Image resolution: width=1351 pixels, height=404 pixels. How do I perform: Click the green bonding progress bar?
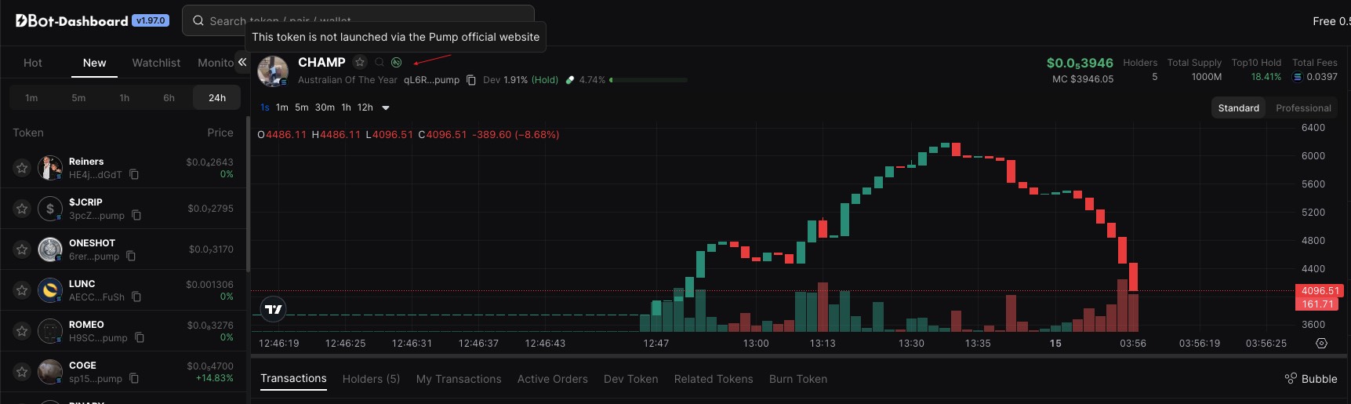[x=648, y=80]
